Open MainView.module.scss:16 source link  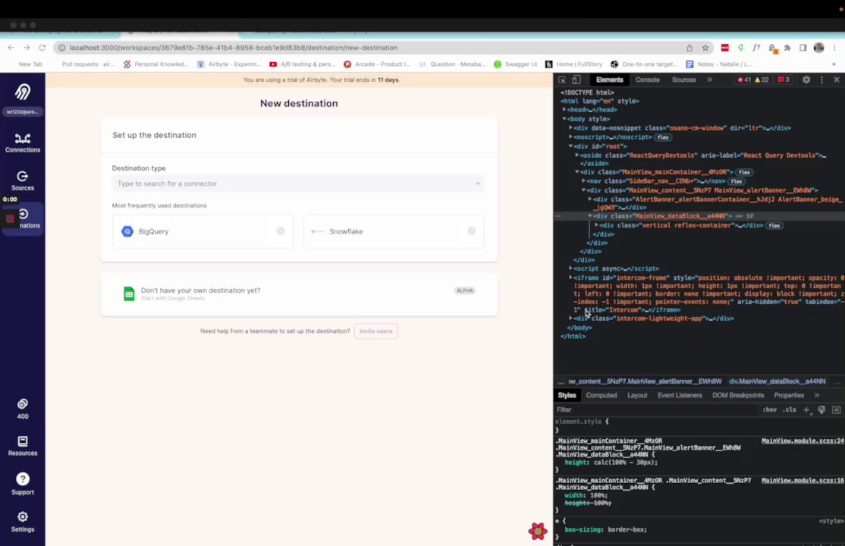[803, 480]
